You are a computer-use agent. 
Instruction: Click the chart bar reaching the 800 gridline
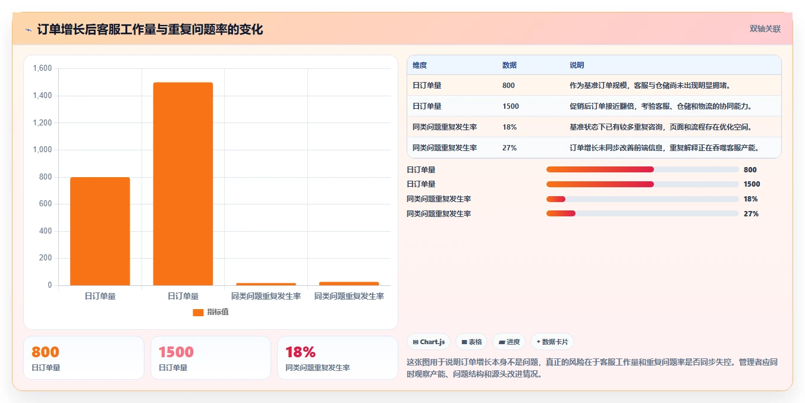point(100,231)
